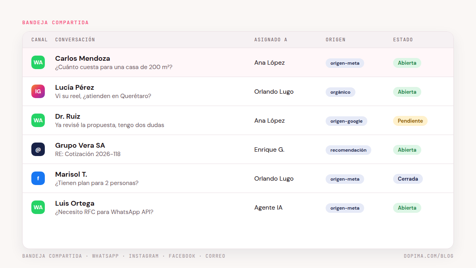This screenshot has width=476, height=268.
Task: Click assignee Enrique G.
Action: click(x=269, y=150)
